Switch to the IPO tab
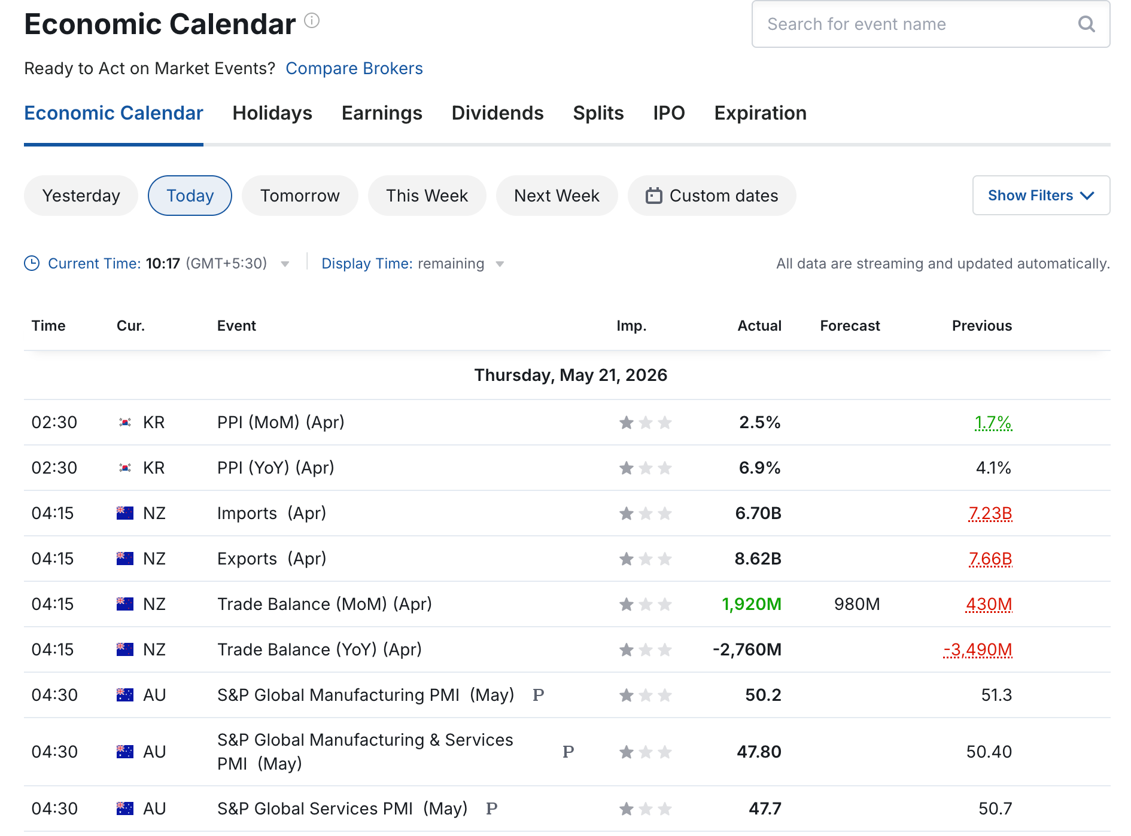This screenshot has height=836, width=1131. point(669,113)
